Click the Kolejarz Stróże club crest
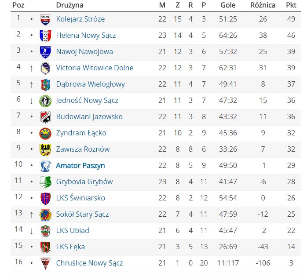The image size is (307, 280). 45,19
